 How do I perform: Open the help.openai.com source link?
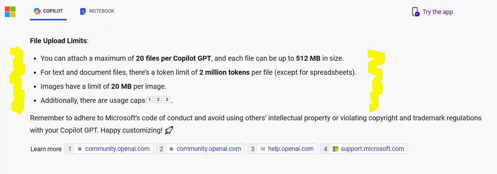[291, 149]
